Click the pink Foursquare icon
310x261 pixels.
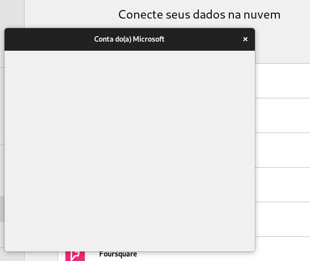pos(75,254)
